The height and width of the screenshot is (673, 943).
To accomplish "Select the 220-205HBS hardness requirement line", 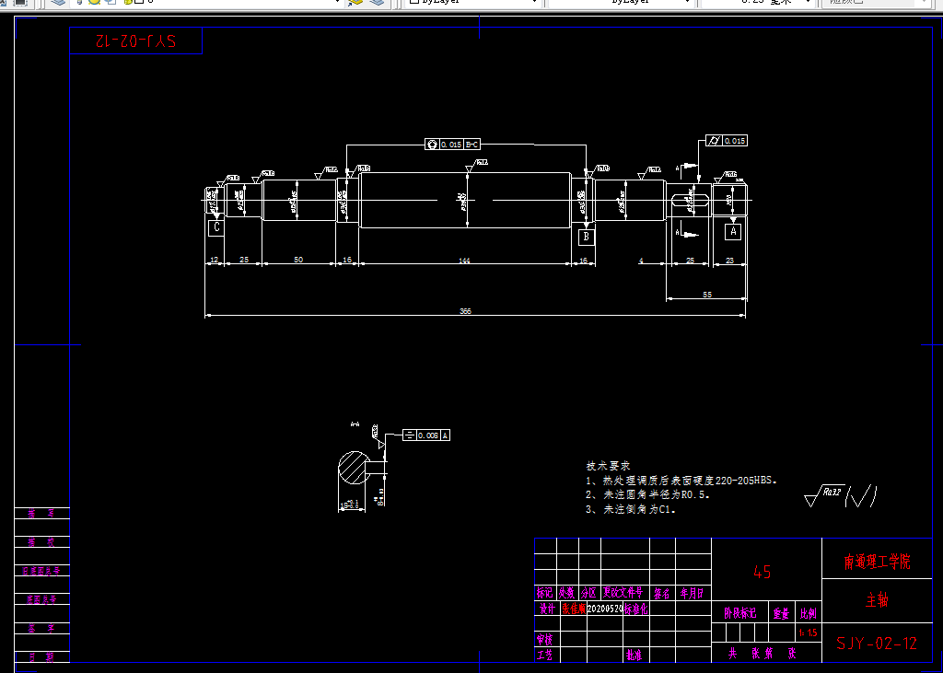I will click(681, 481).
